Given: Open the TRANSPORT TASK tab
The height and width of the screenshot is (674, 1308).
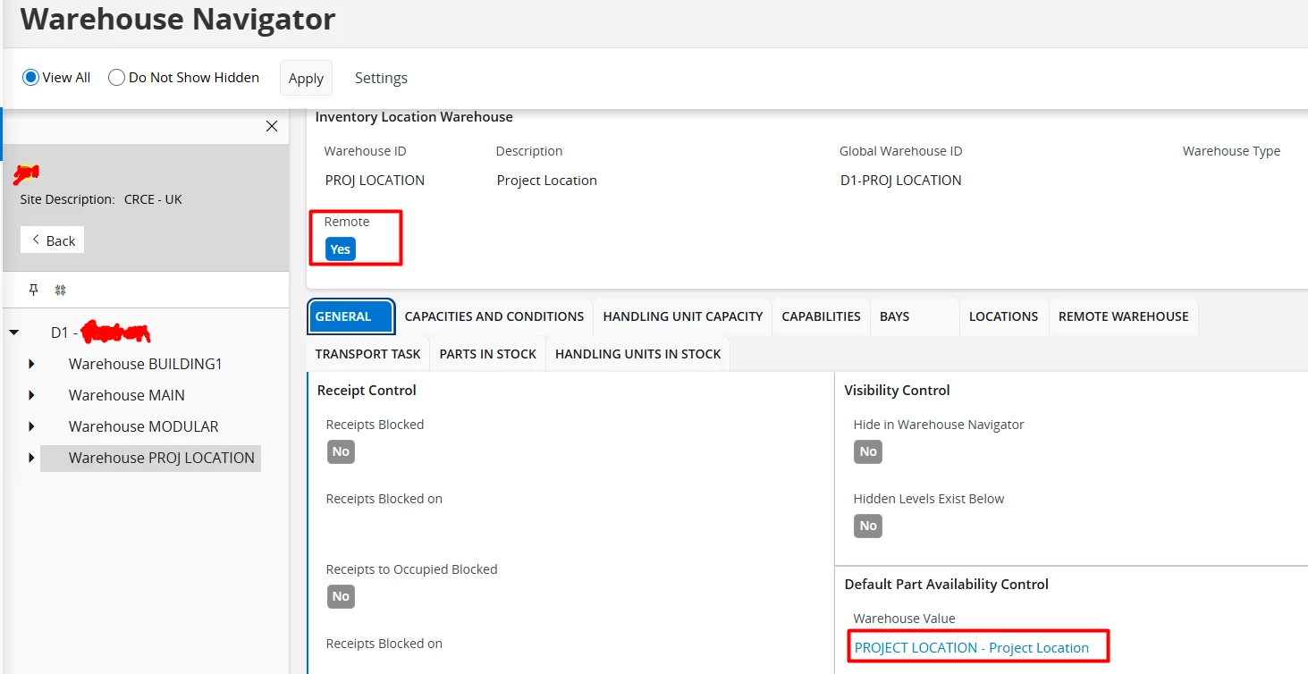Looking at the screenshot, I should [367, 354].
